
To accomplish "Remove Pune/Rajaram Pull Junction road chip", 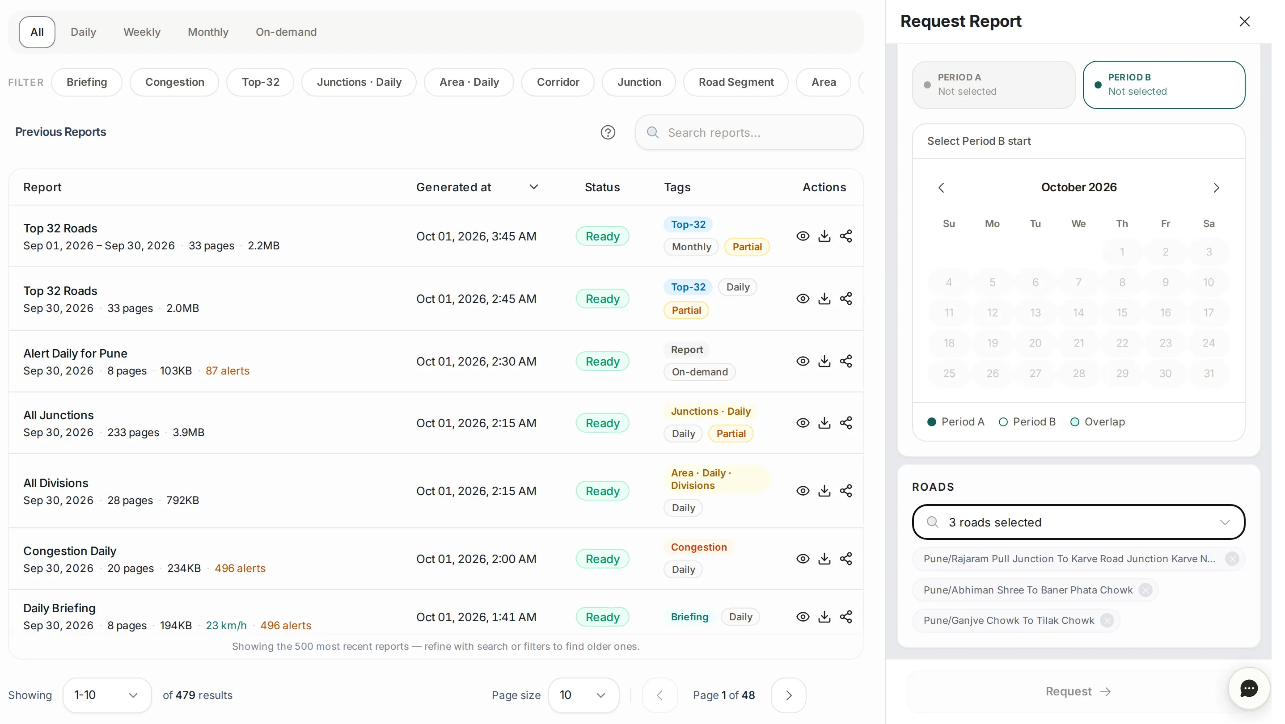I will pyautogui.click(x=1232, y=559).
